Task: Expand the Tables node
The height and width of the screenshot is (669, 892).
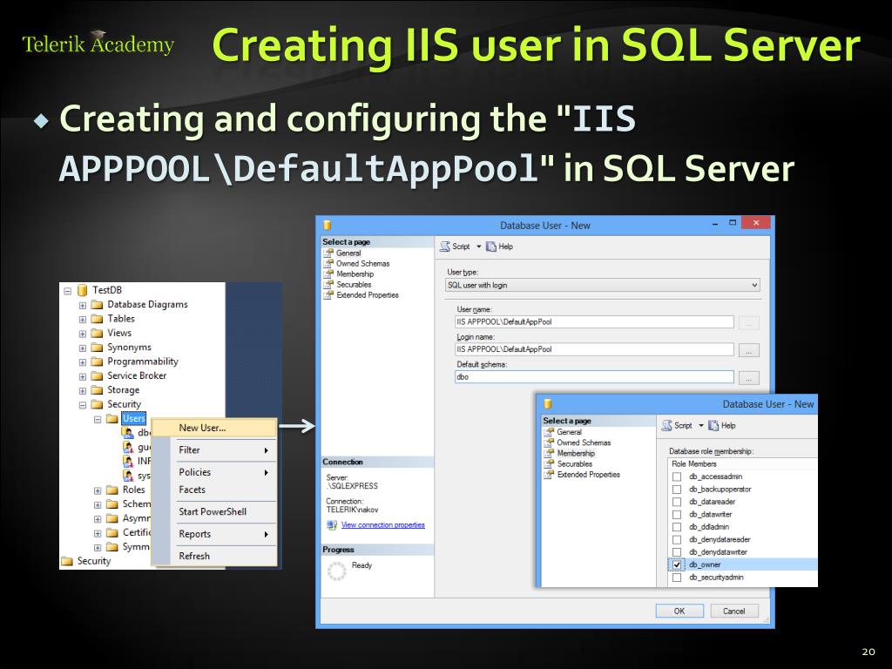Action: 83,319
